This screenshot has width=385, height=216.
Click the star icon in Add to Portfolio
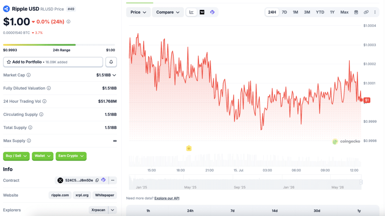point(9,62)
